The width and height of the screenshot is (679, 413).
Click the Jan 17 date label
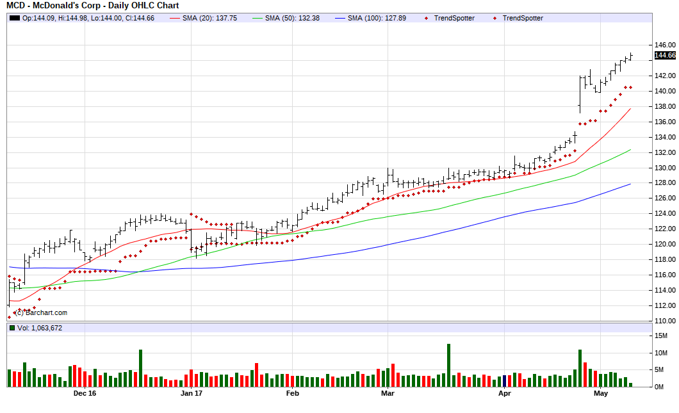coord(192,394)
